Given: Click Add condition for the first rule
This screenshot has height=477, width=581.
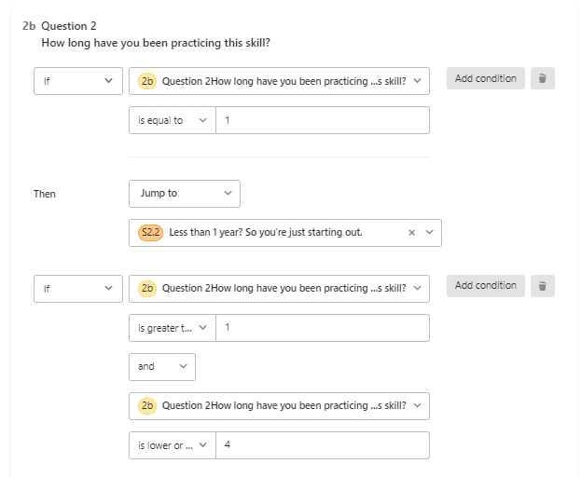Looking at the screenshot, I should pos(485,78).
